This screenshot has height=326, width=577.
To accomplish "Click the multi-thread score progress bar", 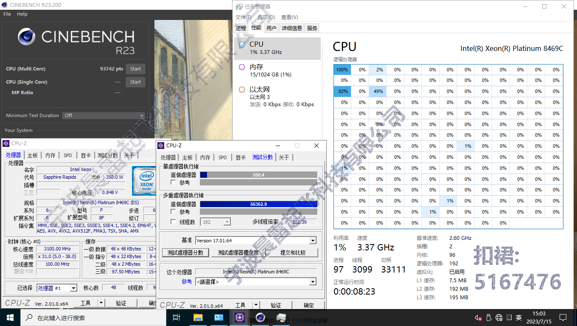I will pos(259,204).
